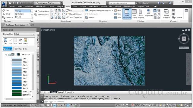The width and height of the screenshot is (193, 108).
Task: Click the 0 to 1 color swatch
Action: coord(17,58)
